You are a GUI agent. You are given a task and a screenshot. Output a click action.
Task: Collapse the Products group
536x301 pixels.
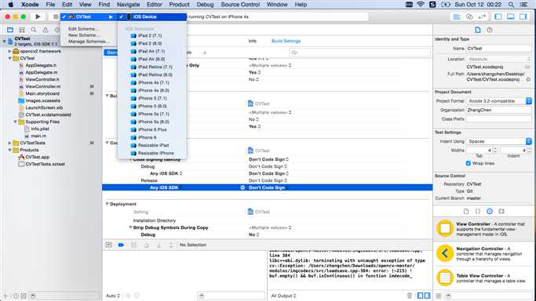point(10,150)
